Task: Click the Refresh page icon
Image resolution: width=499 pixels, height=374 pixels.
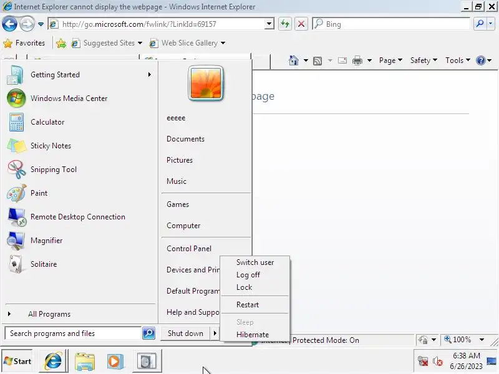Action: pyautogui.click(x=285, y=24)
